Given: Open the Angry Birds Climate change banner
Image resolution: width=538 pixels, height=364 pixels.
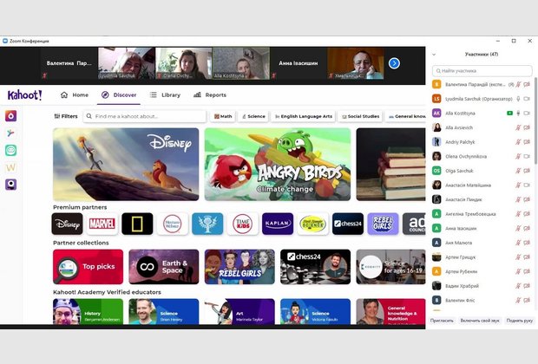Looking at the screenshot, I should click(278, 164).
